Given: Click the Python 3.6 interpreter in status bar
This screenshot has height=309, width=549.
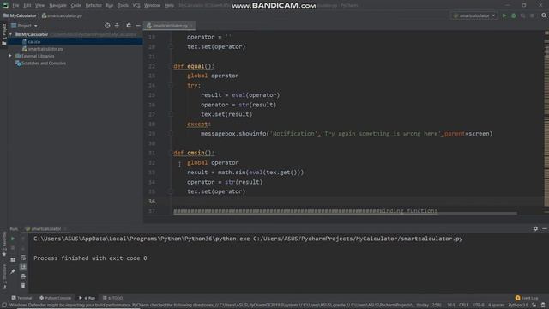Looking at the screenshot, I should (518, 306).
